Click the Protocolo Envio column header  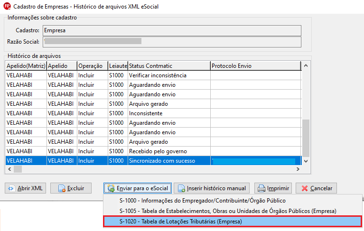click(x=256, y=66)
